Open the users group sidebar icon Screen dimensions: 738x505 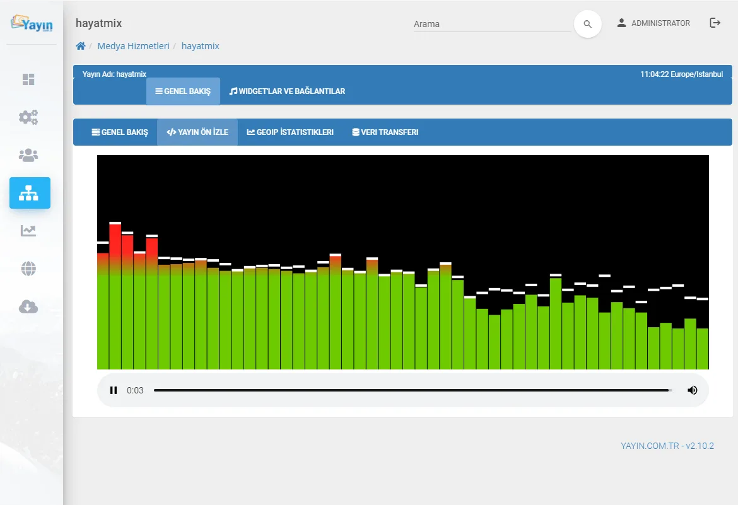(28, 155)
